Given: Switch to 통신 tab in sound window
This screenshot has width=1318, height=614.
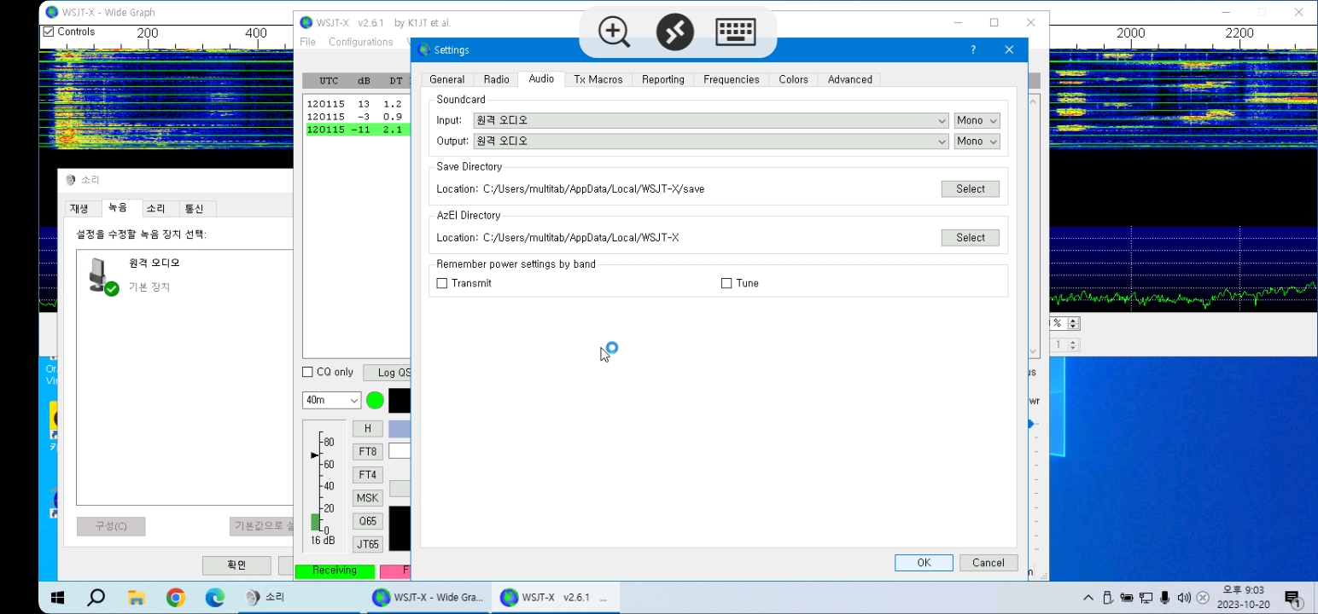Looking at the screenshot, I should point(194,208).
